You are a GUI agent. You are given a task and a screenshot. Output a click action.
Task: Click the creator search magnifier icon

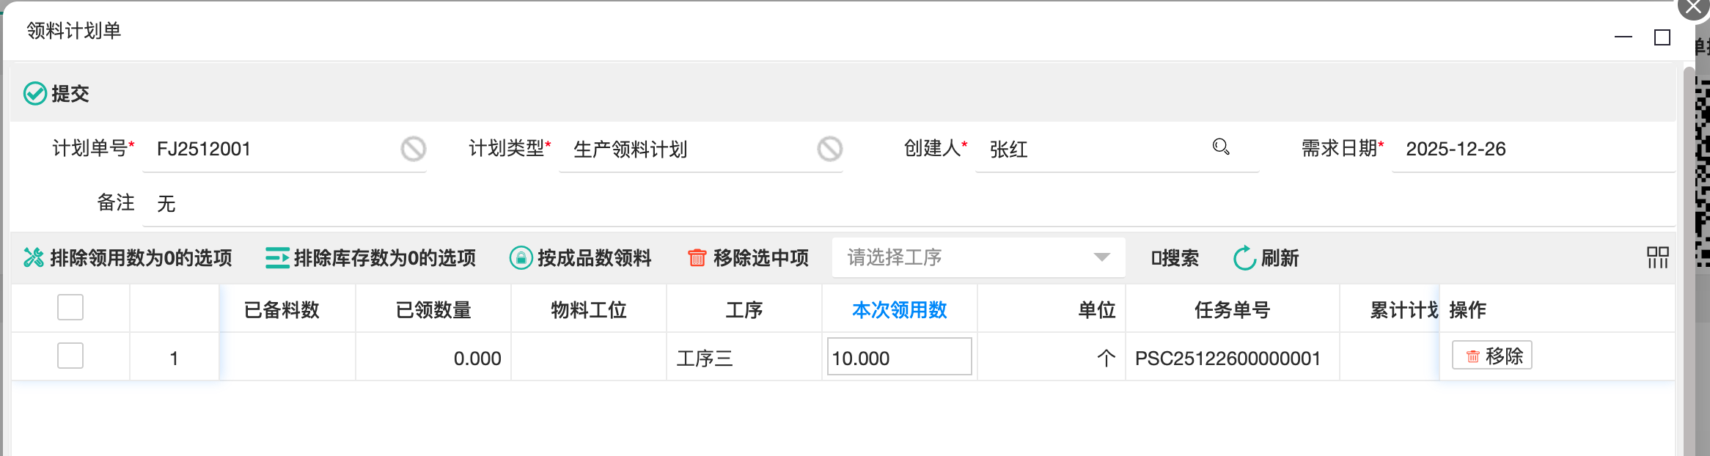tap(1220, 147)
